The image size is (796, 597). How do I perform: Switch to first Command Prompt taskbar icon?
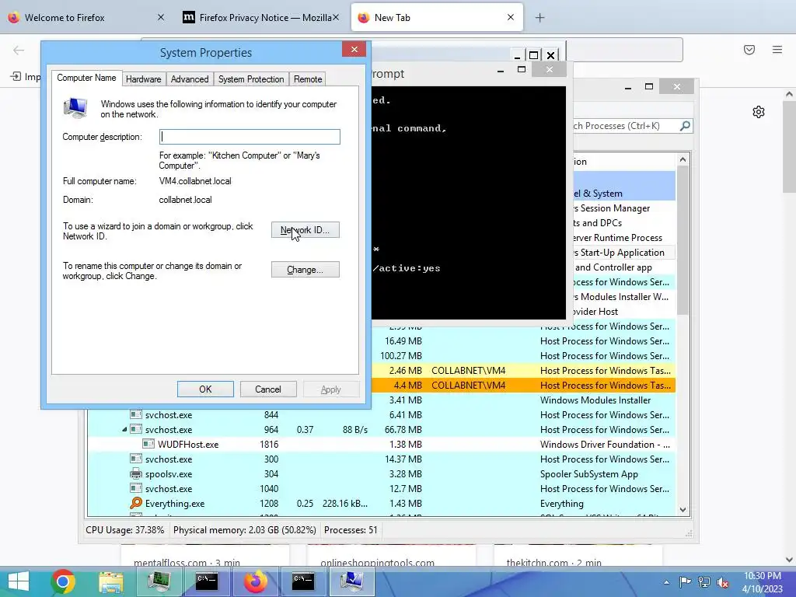pos(207,581)
